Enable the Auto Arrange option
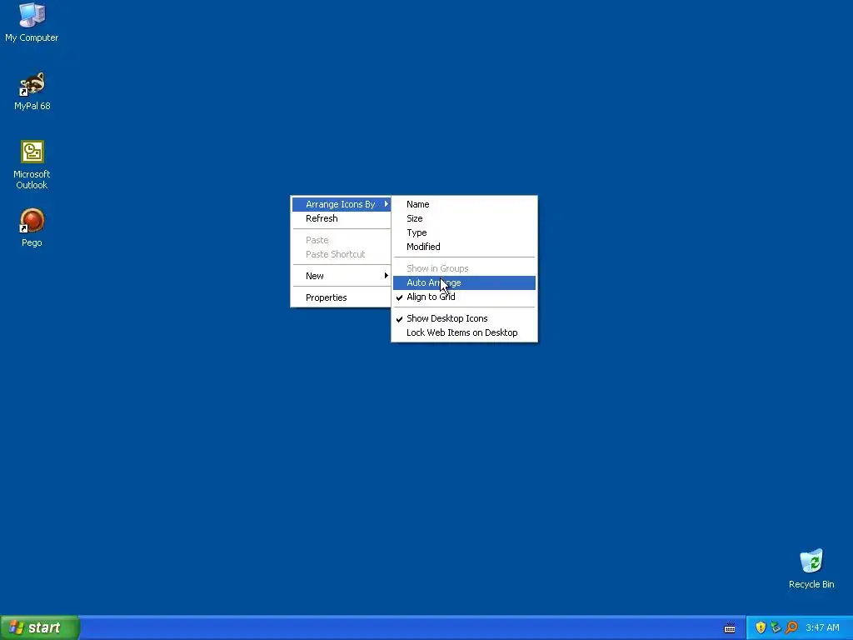This screenshot has height=640, width=853. [x=464, y=282]
